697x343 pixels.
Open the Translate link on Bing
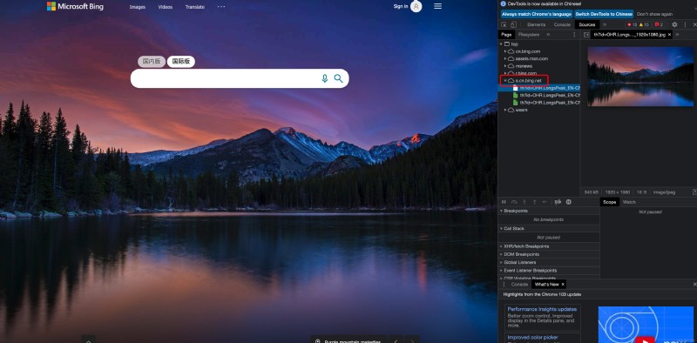pos(194,7)
